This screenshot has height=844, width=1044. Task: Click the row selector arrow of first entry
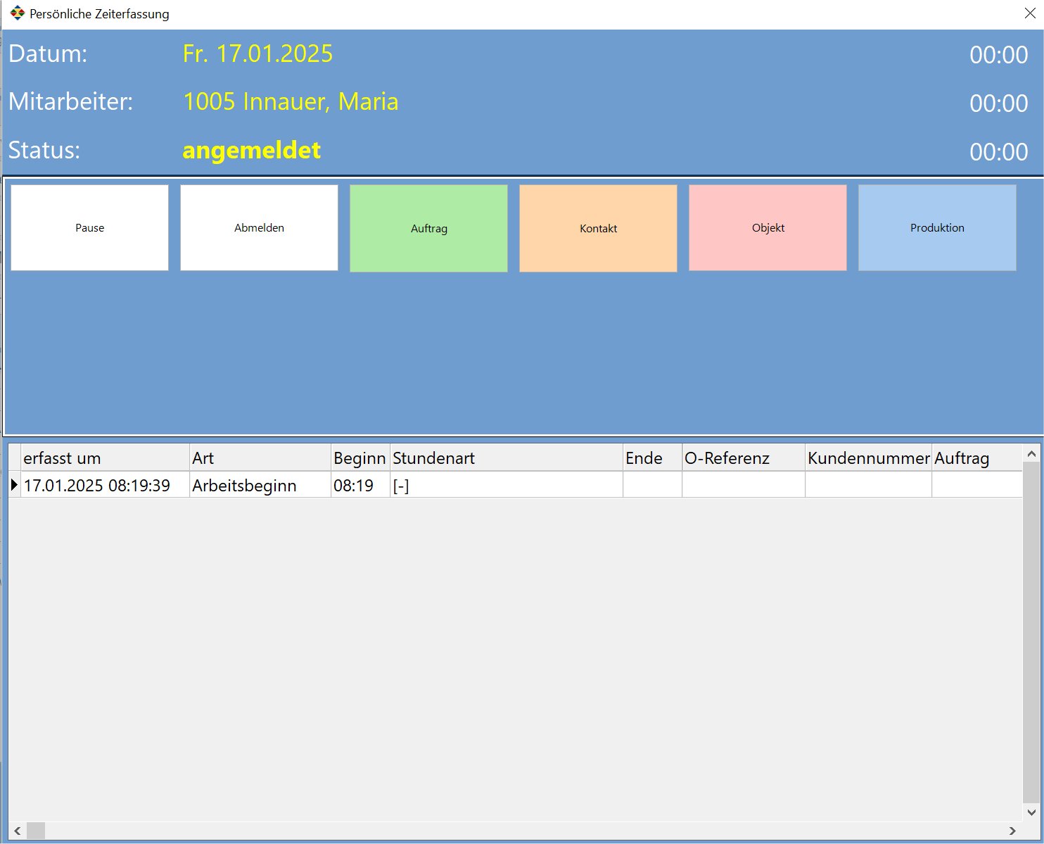[x=14, y=485]
